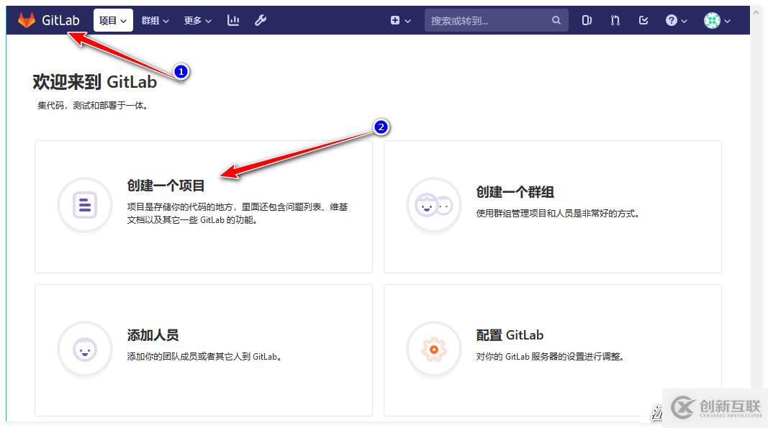Open the new item plus dropdown

point(400,21)
